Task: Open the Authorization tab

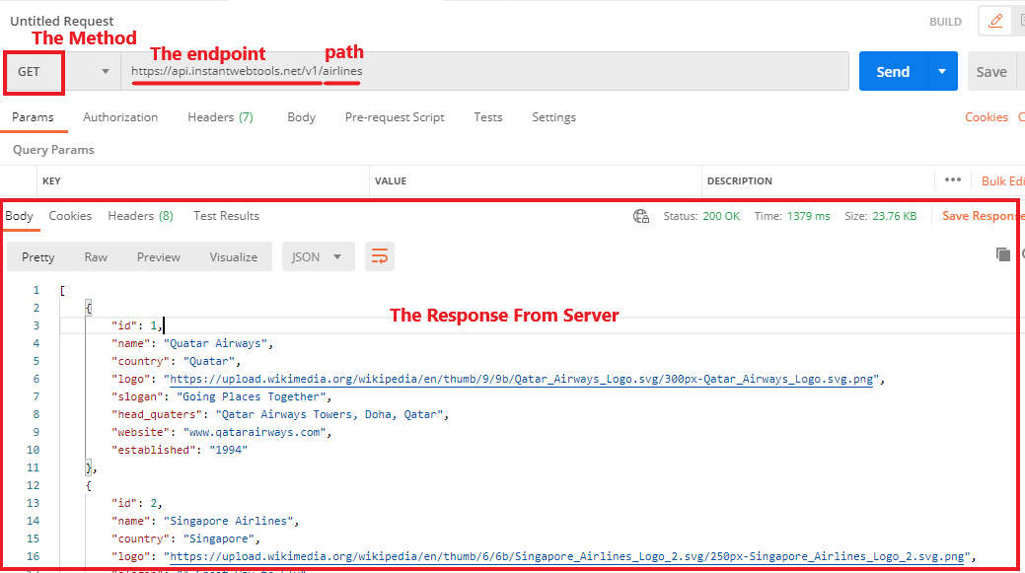Action: point(120,117)
